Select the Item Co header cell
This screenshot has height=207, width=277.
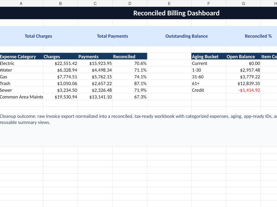[x=269, y=56]
